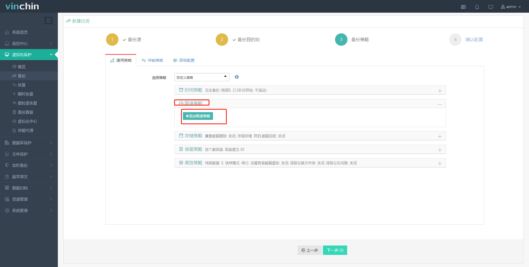Click the 数据库保护 database icon in sidebar
Image resolution: width=529 pixels, height=267 pixels.
pos(7,143)
